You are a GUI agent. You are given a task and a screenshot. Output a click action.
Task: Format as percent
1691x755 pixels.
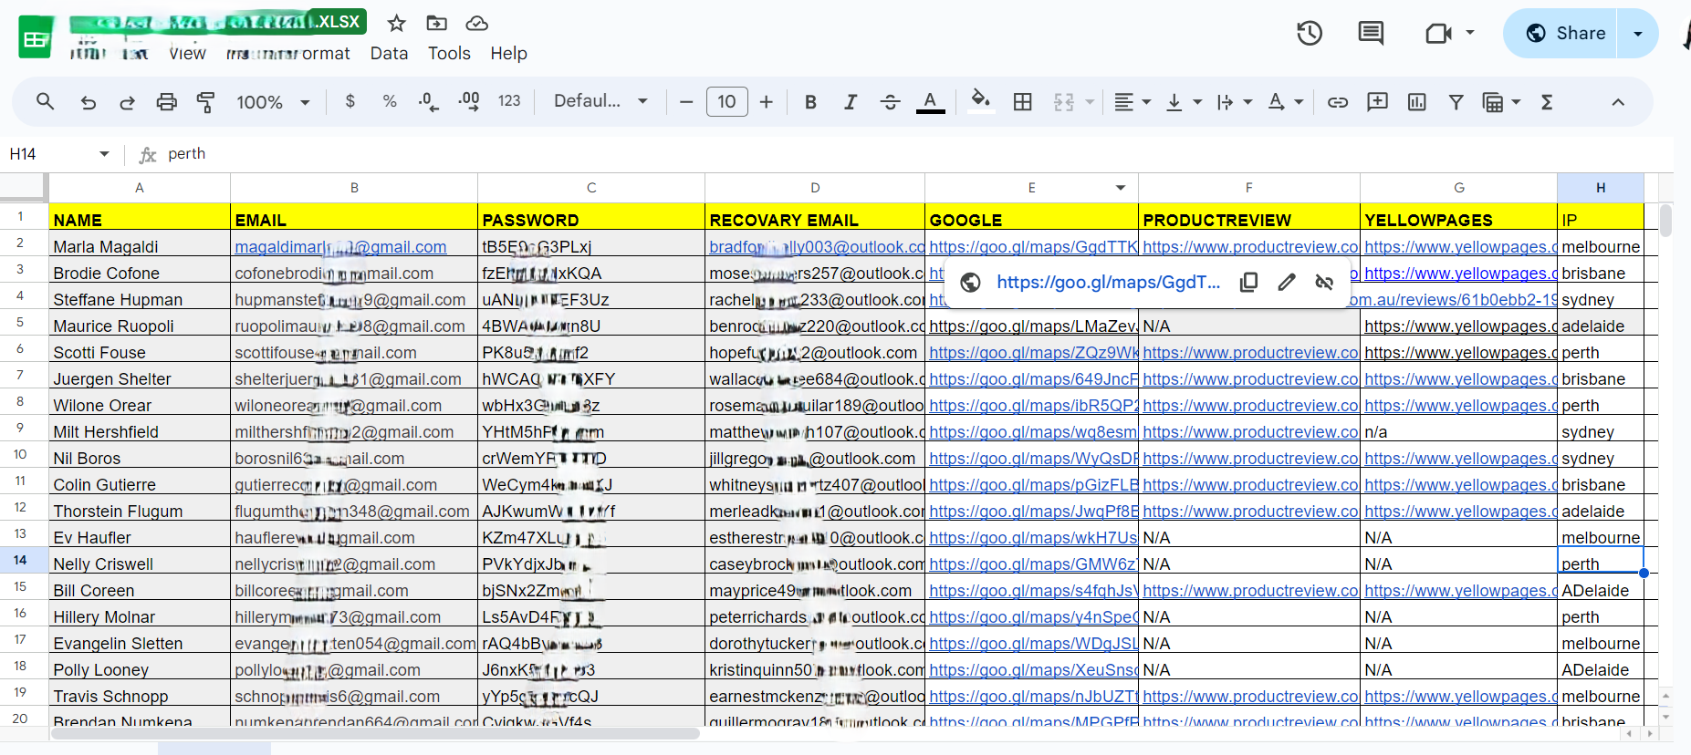pyautogui.click(x=390, y=101)
